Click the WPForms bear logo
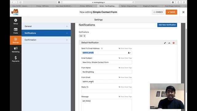Image resolution: width=197 pixels, height=111 pixels. (15, 12)
